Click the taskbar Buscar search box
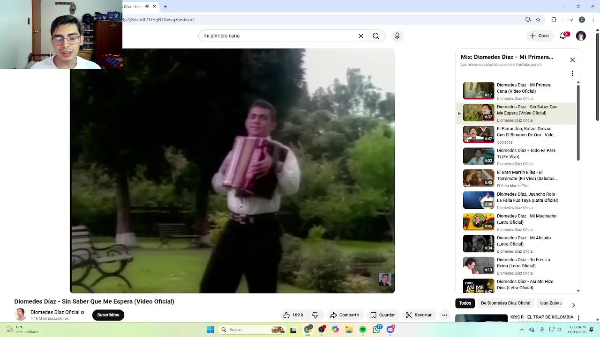The width and height of the screenshot is (600, 337). click(252, 330)
